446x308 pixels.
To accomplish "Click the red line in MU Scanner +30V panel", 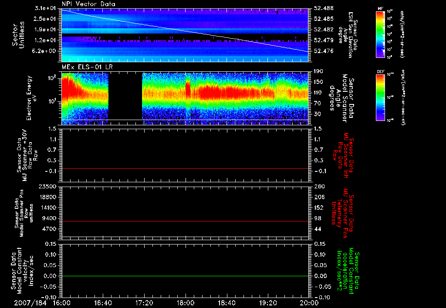I will click(x=185, y=168).
